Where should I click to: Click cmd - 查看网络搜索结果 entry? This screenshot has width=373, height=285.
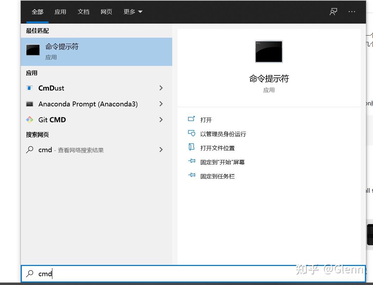(x=97, y=150)
